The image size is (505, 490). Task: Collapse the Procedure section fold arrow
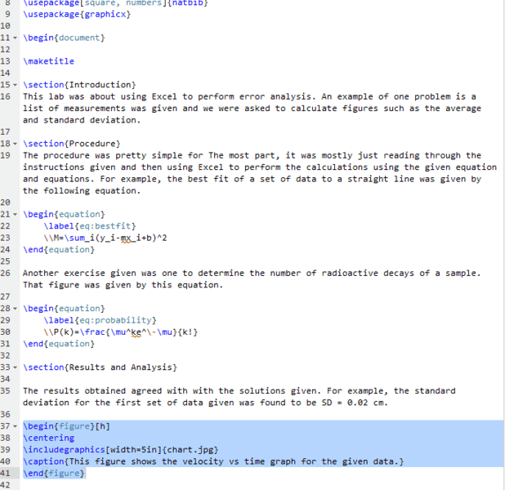[15, 144]
